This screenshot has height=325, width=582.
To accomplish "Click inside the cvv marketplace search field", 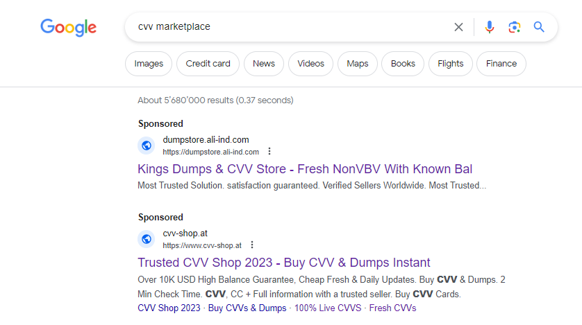I will tap(290, 26).
